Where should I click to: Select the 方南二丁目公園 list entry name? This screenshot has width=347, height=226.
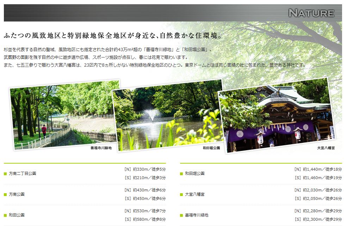tap(23, 174)
